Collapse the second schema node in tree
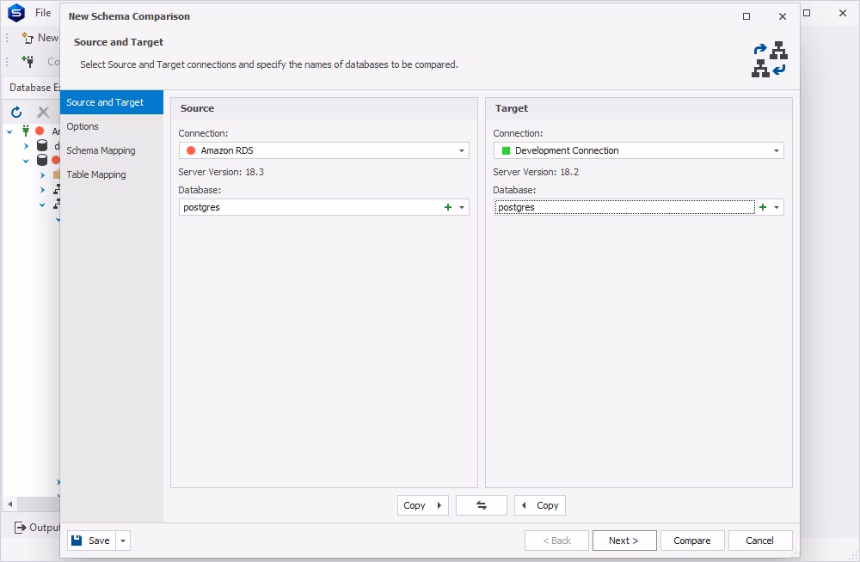 42,205
